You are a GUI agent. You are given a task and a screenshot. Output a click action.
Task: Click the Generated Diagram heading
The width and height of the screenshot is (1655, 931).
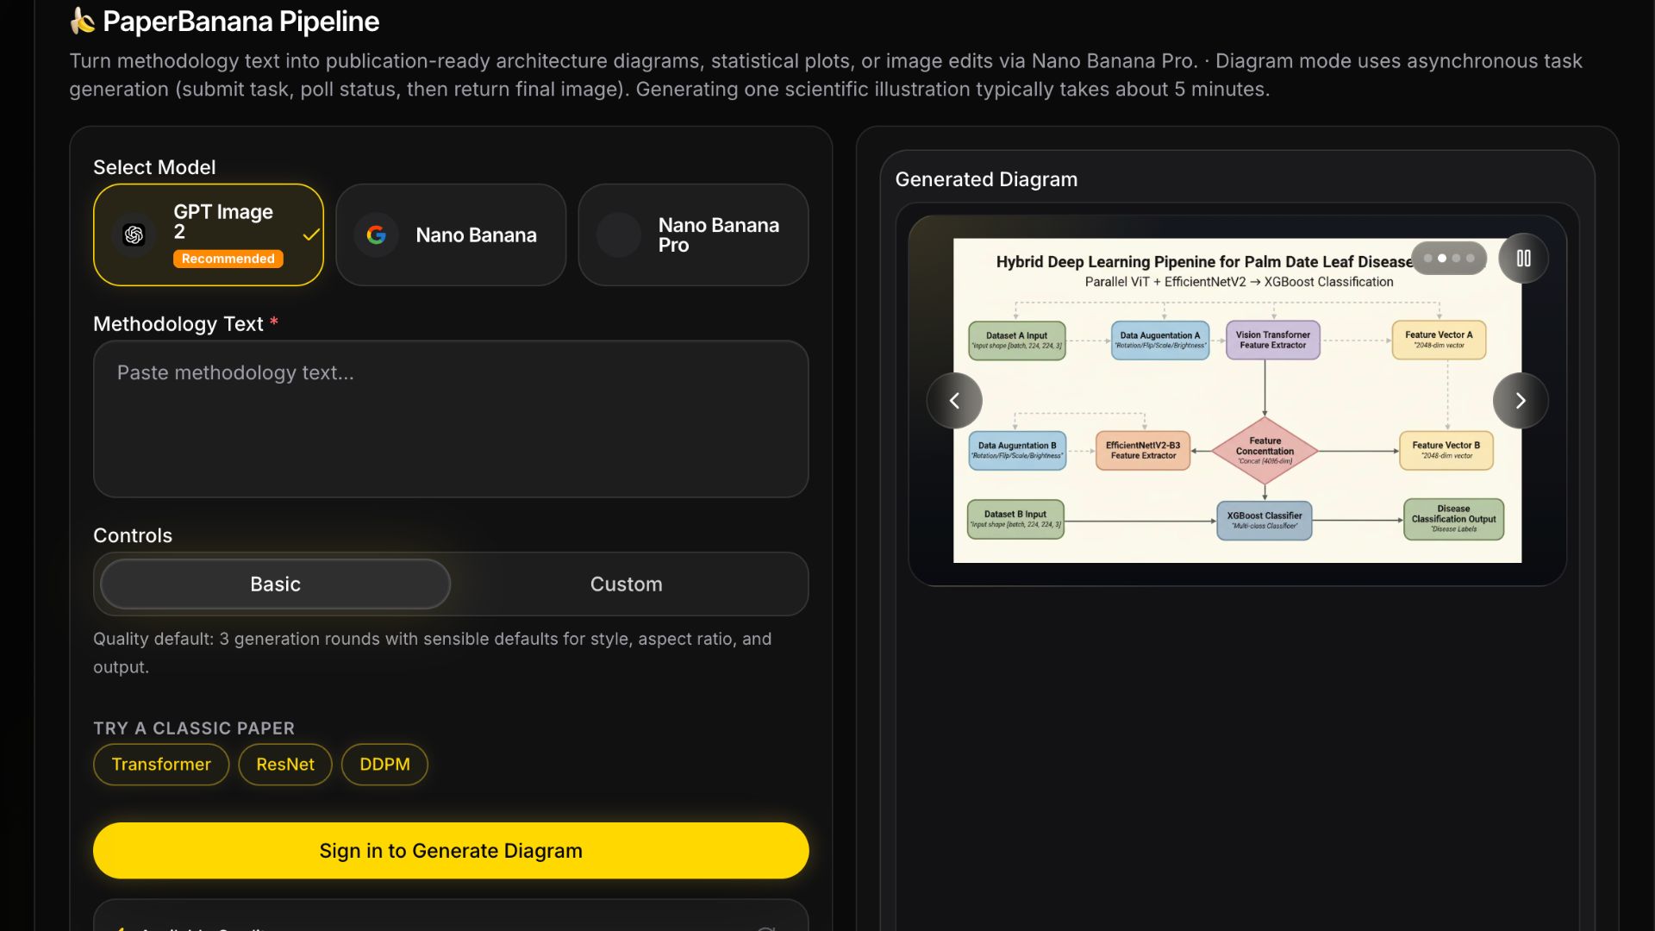986,179
